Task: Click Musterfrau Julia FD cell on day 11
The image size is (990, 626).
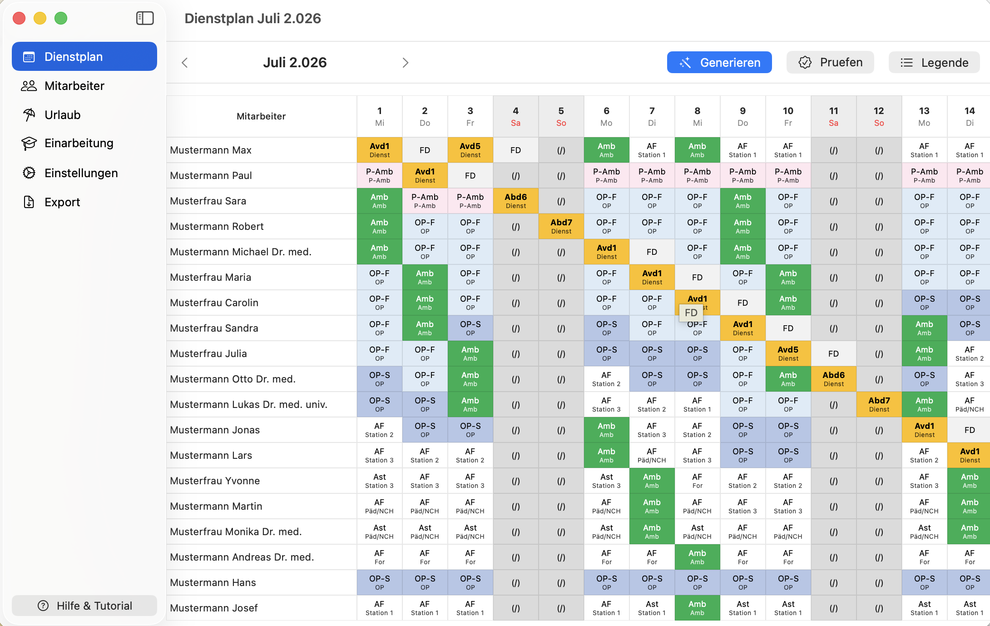Action: coord(834,353)
